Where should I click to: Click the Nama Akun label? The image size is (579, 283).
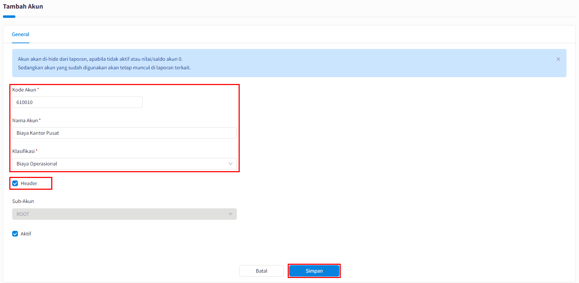25,120
